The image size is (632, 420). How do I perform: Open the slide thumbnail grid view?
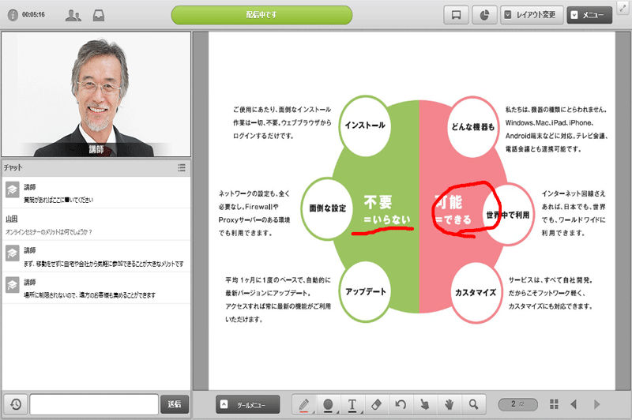[x=555, y=404]
